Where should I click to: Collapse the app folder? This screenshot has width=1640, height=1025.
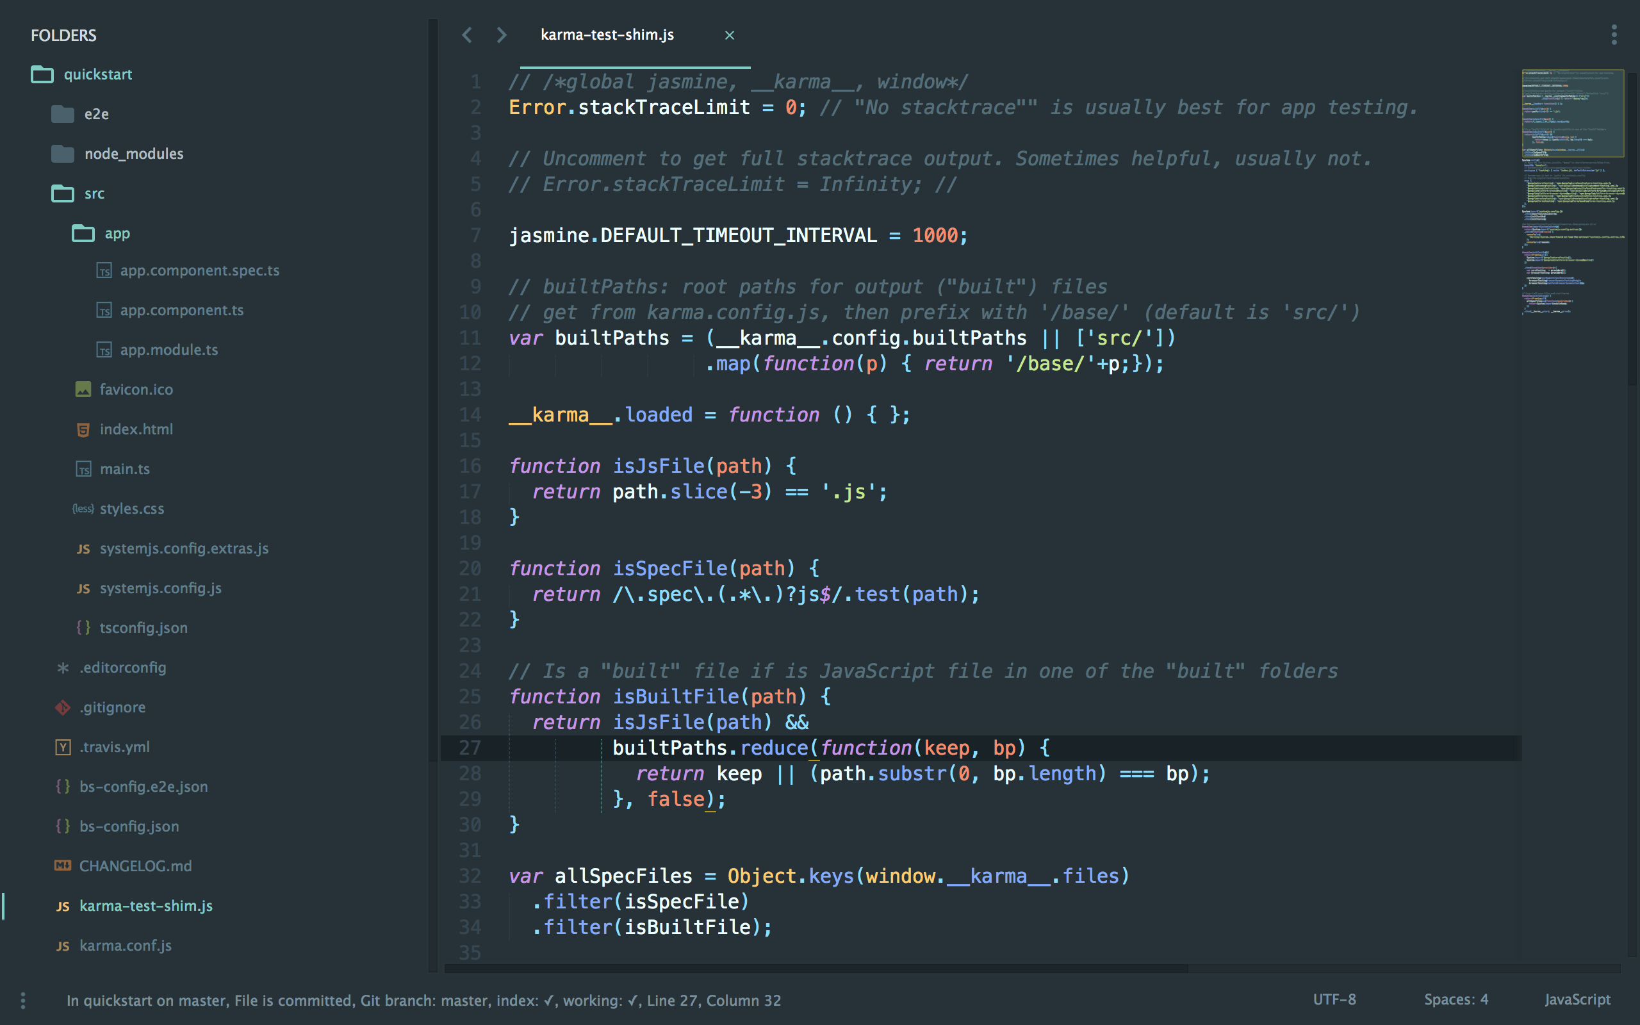coord(83,233)
